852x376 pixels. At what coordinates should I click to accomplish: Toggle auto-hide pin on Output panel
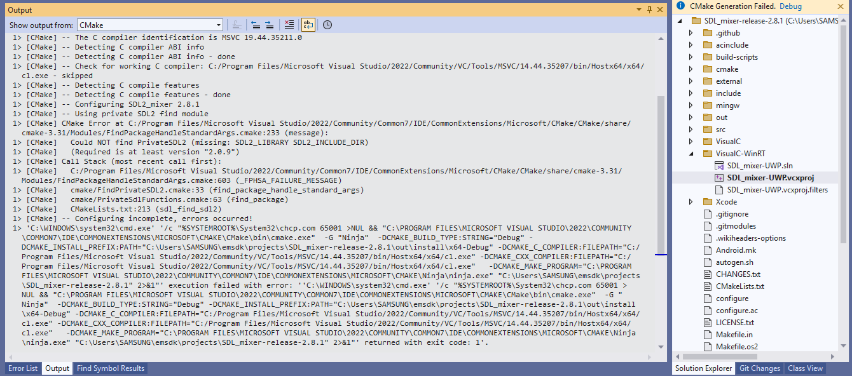tap(649, 10)
